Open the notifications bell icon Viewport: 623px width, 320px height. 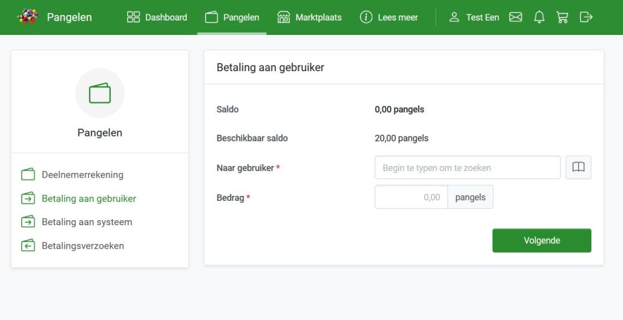point(539,17)
